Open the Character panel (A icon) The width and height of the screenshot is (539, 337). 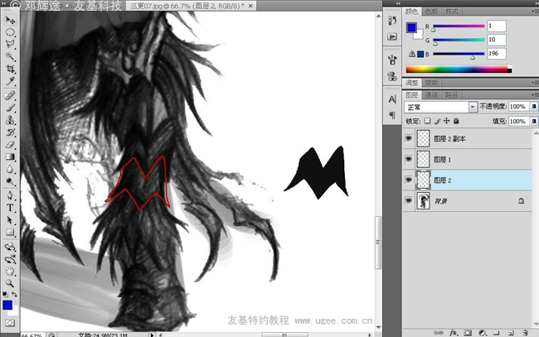[x=391, y=99]
